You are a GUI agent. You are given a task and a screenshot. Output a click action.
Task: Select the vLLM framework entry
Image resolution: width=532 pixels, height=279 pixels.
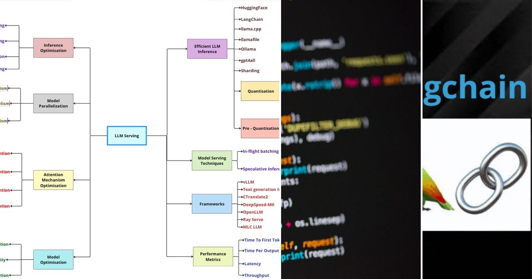pos(248,182)
